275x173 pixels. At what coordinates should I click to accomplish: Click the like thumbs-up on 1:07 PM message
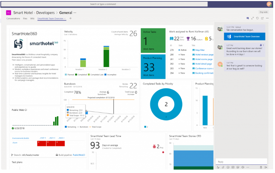pyautogui.click(x=261, y=45)
